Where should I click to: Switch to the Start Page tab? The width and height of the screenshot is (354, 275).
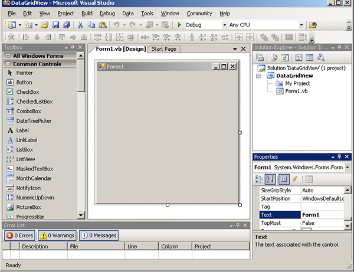pyautogui.click(x=164, y=49)
